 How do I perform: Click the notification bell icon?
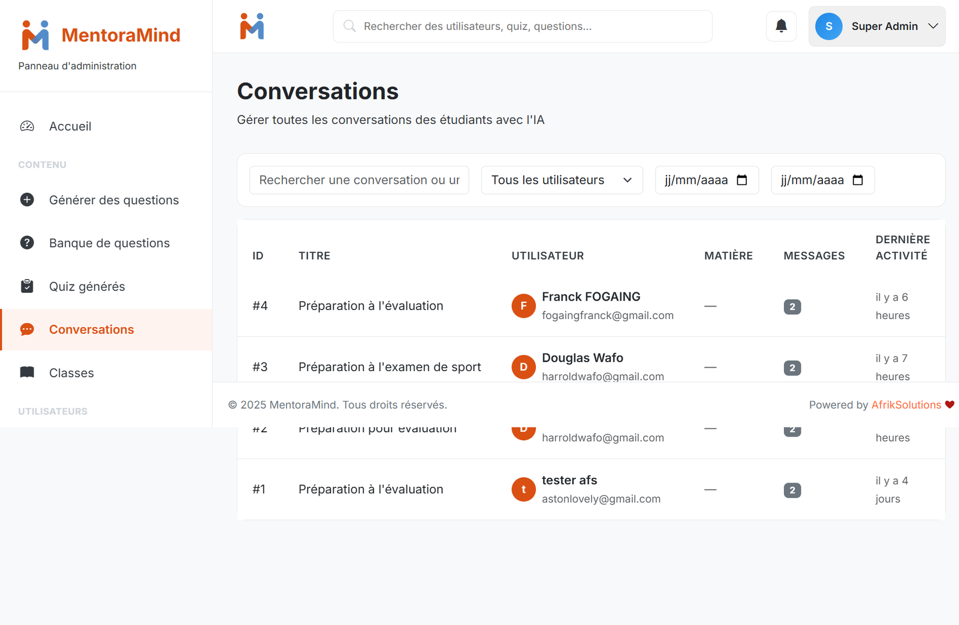pos(781,26)
